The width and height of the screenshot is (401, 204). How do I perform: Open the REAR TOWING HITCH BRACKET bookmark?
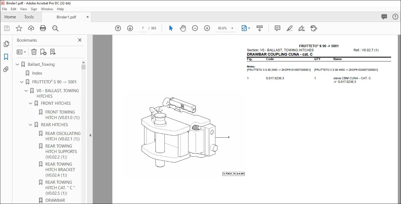[60, 170]
